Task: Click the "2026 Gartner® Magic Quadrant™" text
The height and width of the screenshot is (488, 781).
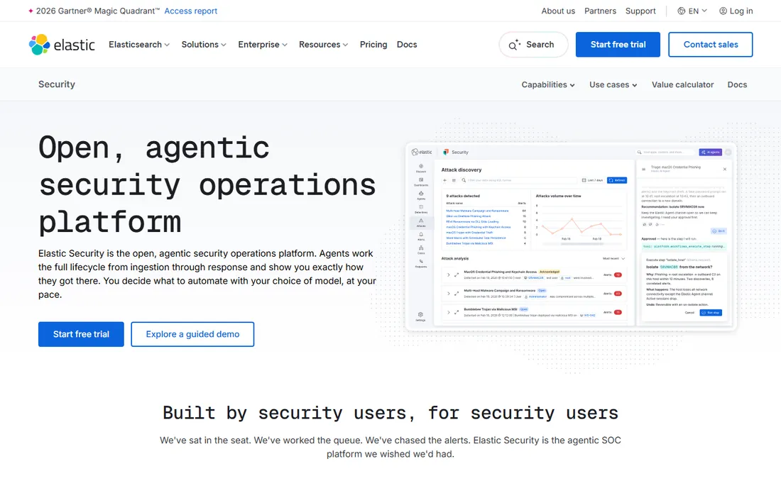Action: [x=98, y=11]
